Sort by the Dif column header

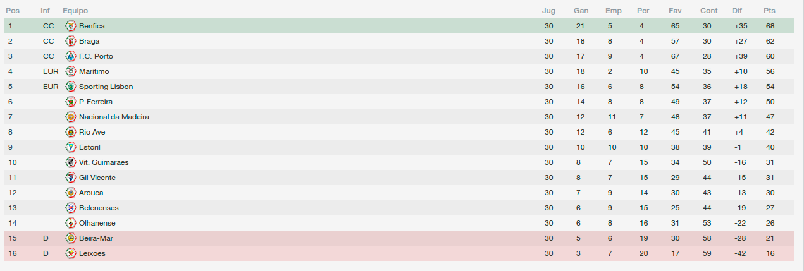pos(737,11)
